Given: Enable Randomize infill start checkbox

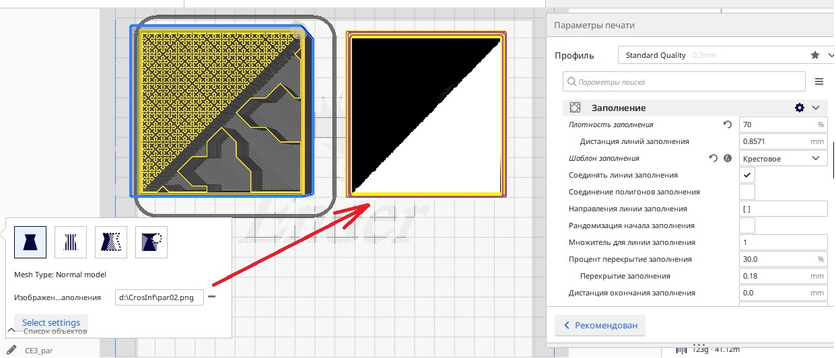Looking at the screenshot, I should 747,225.
